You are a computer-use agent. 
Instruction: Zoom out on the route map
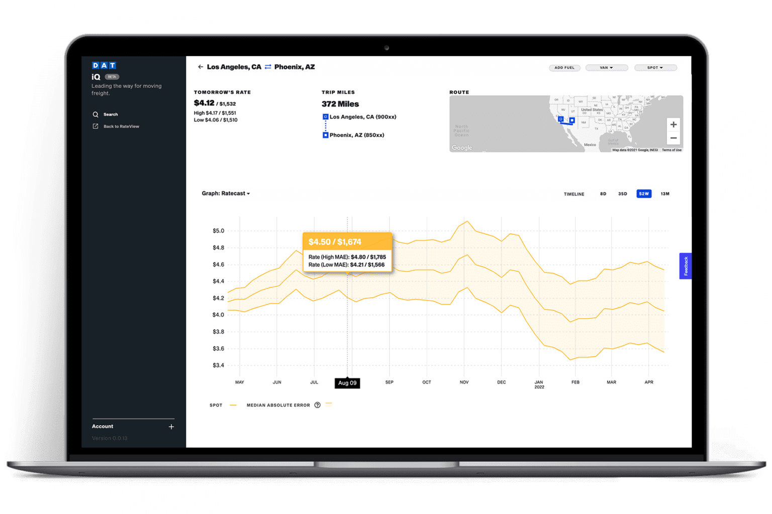coord(673,138)
